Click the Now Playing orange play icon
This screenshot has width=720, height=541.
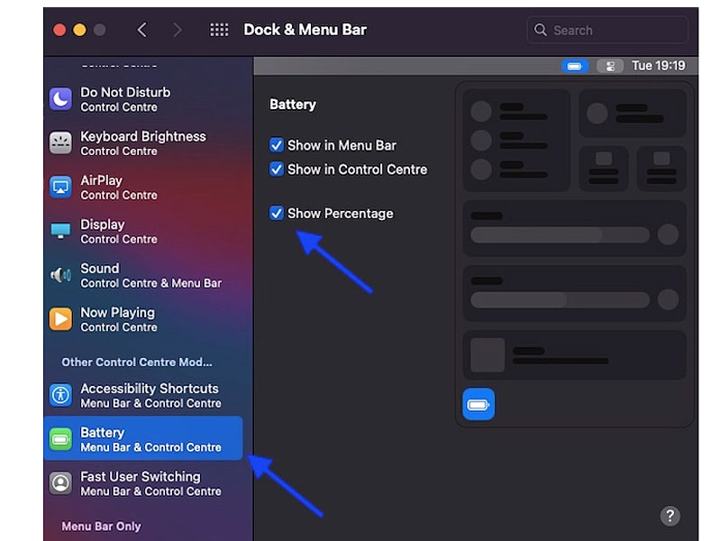60,319
